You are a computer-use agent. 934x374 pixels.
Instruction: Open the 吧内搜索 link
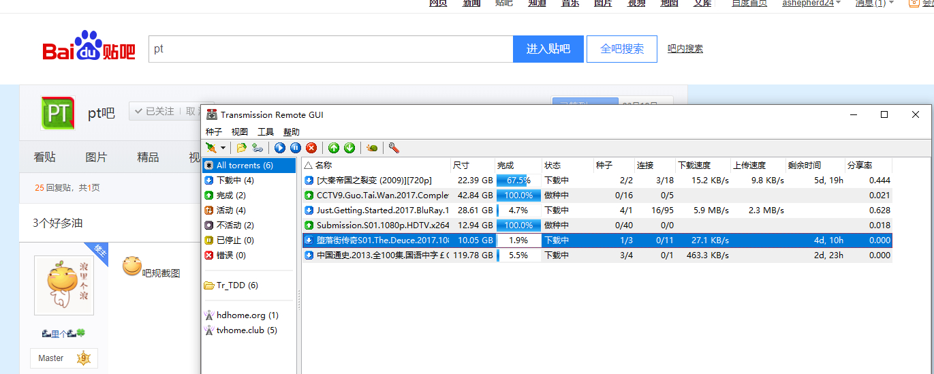pyautogui.click(x=685, y=49)
